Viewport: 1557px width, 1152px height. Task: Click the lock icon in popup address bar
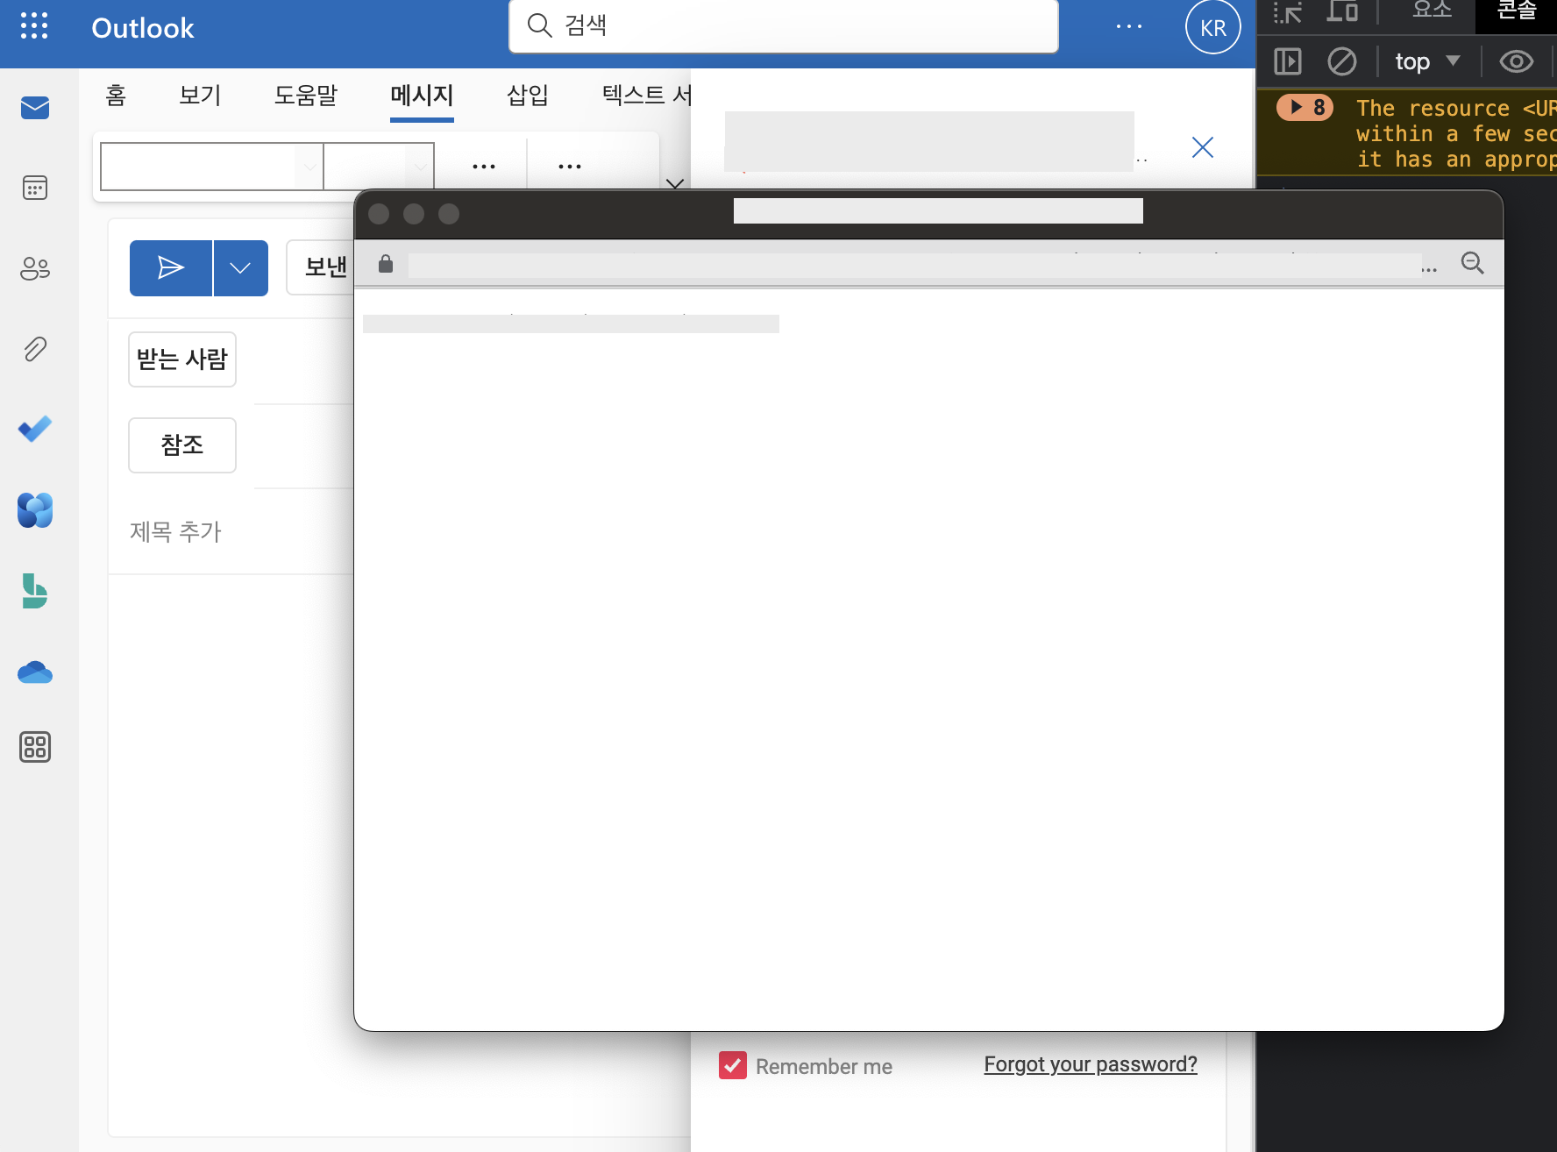point(386,264)
